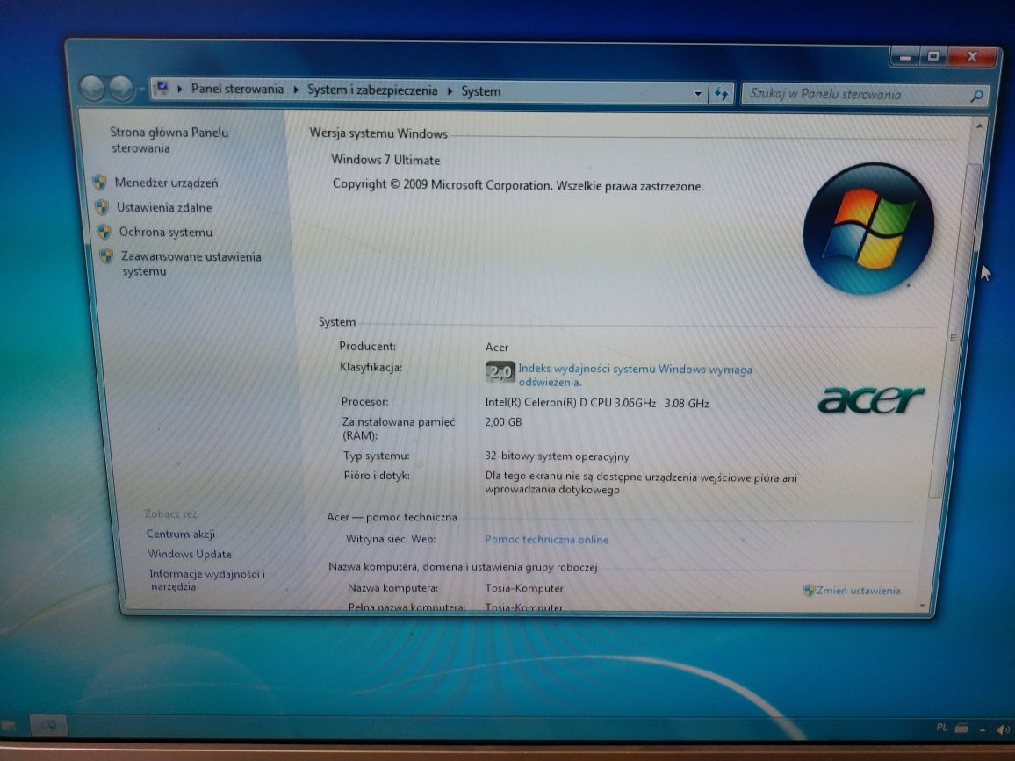Image resolution: width=1015 pixels, height=761 pixels.
Task: Click Zmień ustawienia link
Action: [x=858, y=590]
